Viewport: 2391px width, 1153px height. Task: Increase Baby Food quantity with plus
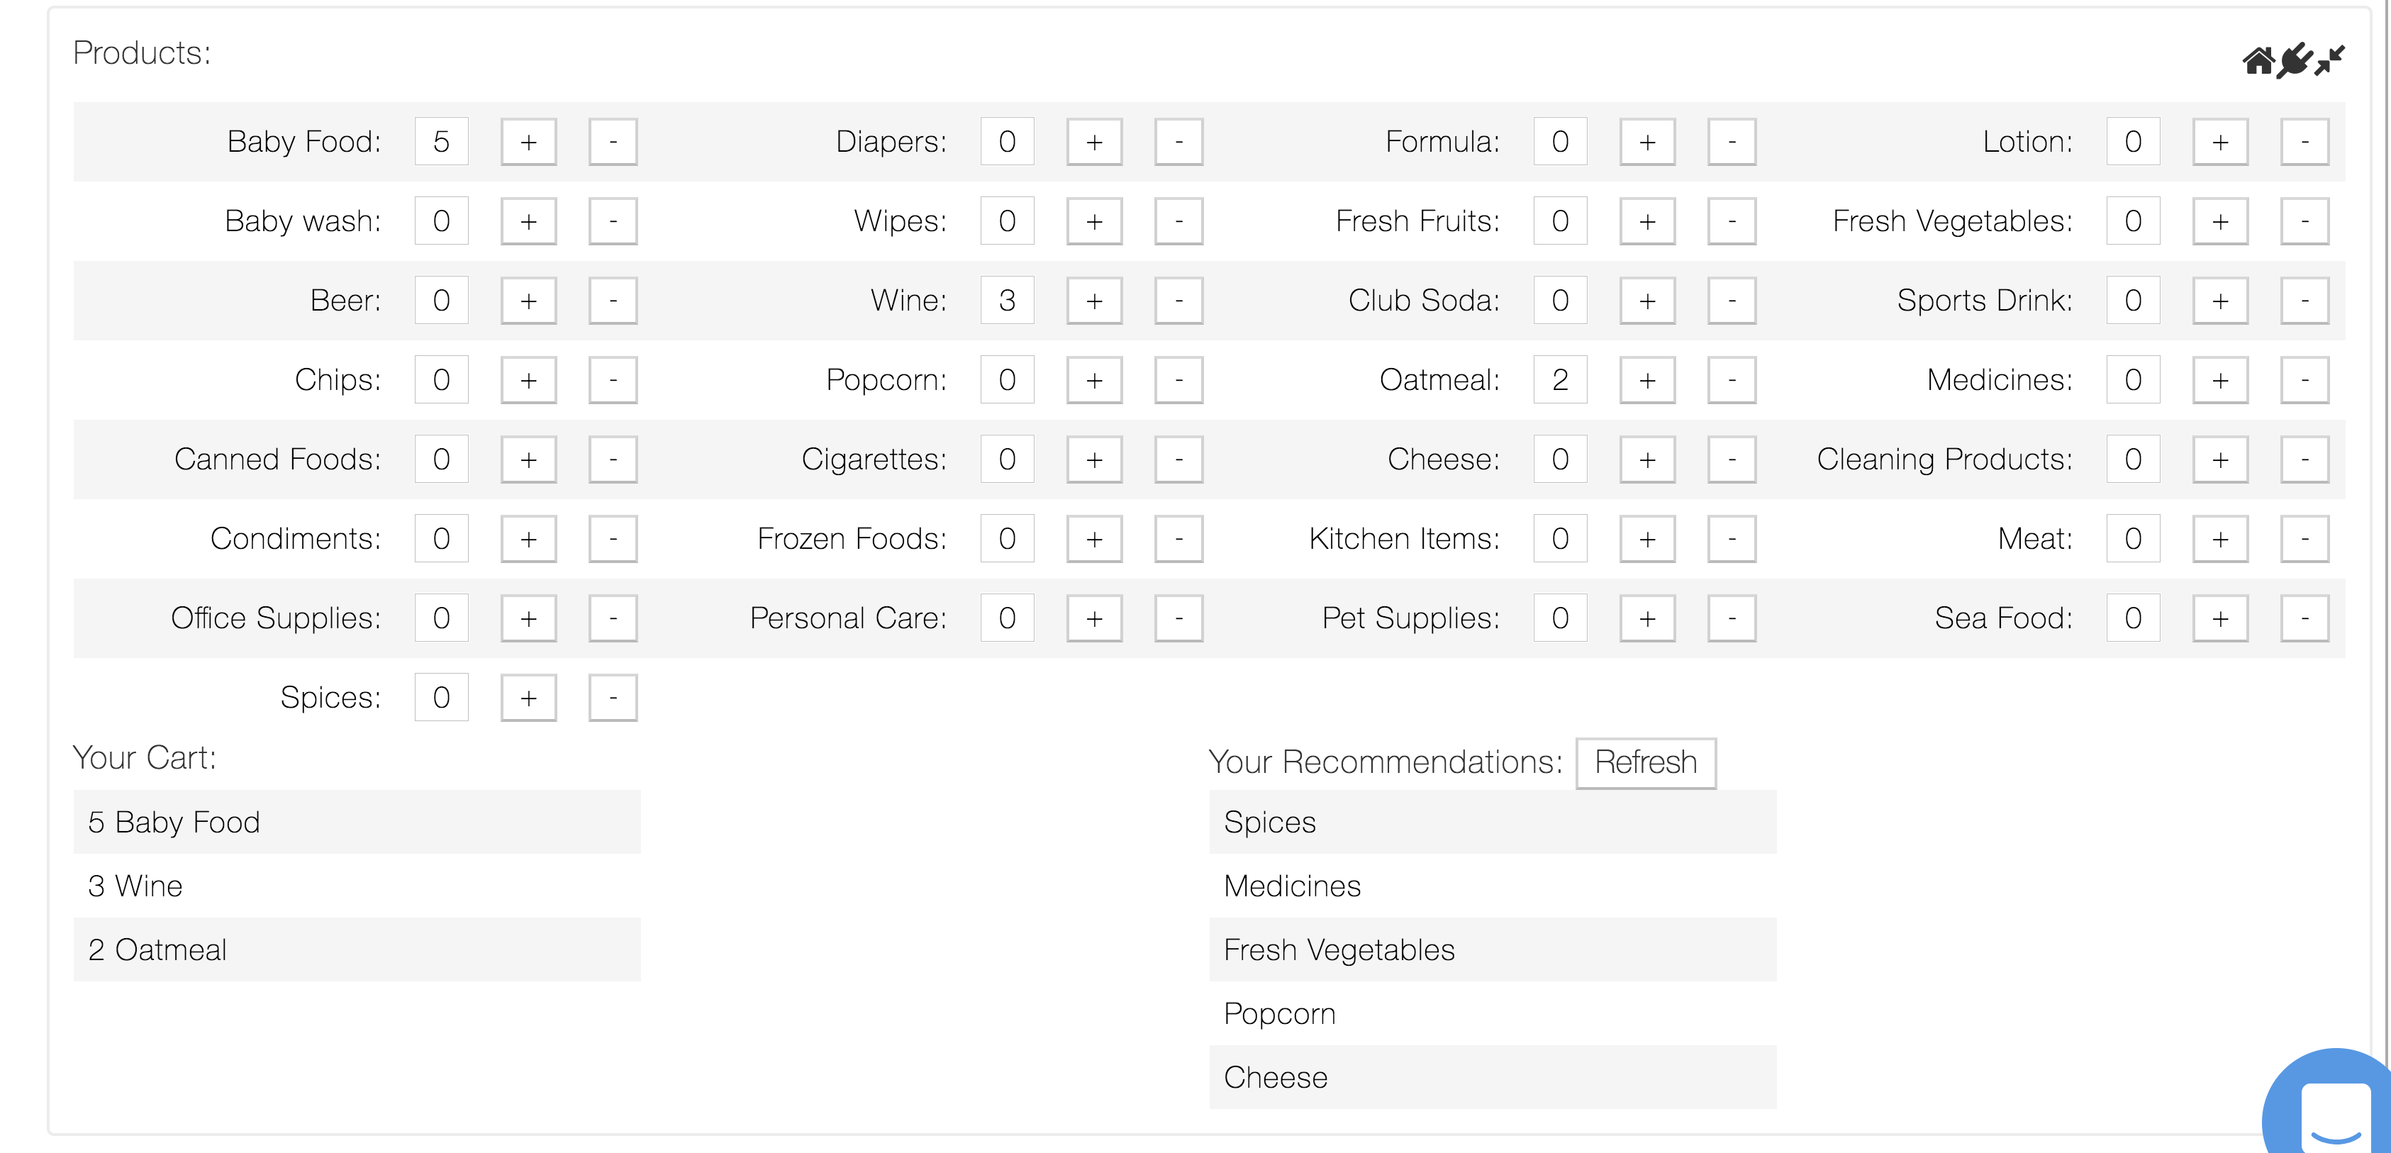[x=528, y=142]
